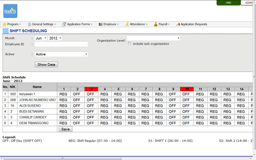Save the shift schedule
Screen dimensions: 256x160
65,129
